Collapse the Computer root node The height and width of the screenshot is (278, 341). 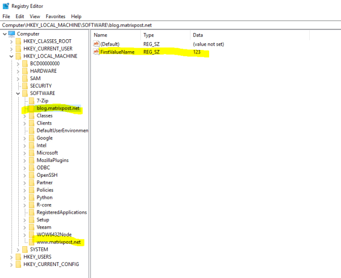pos(5,34)
